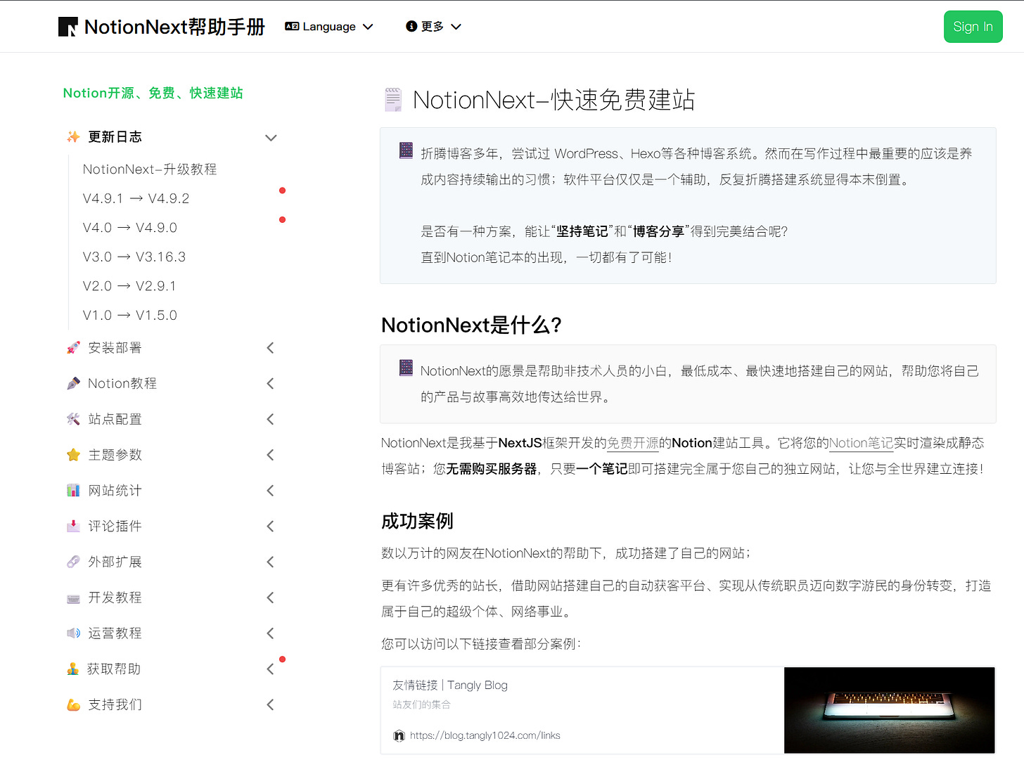Expand the 安装部署 section chevron
This screenshot has width=1024, height=774.
pyautogui.click(x=271, y=348)
